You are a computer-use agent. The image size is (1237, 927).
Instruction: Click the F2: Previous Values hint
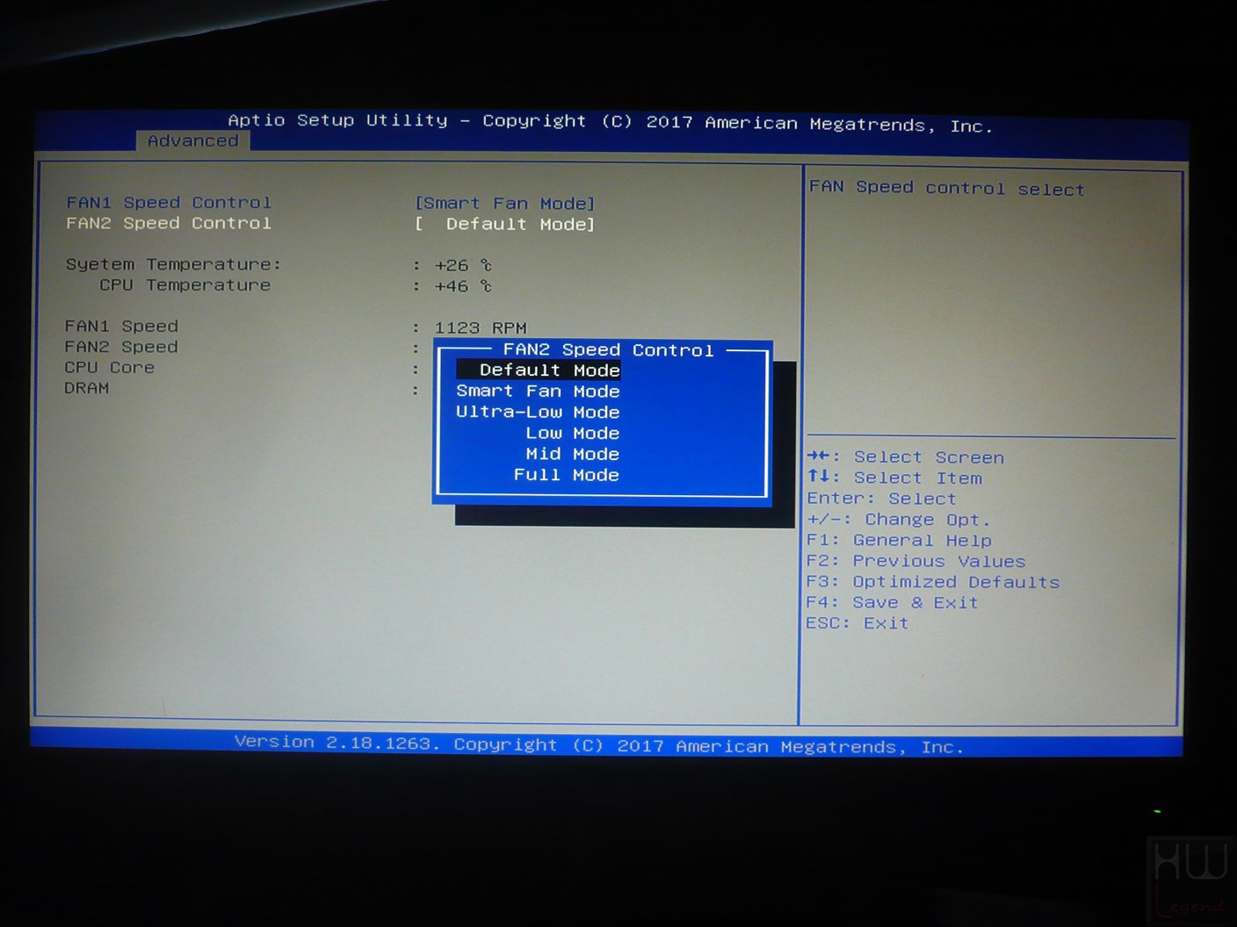(x=916, y=561)
